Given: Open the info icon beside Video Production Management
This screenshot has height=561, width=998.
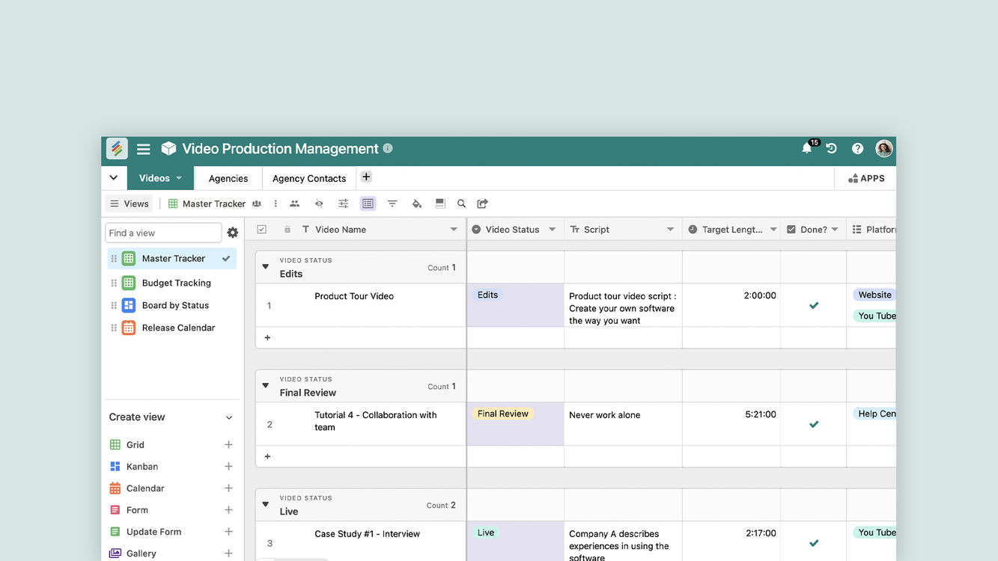Looking at the screenshot, I should 388,148.
